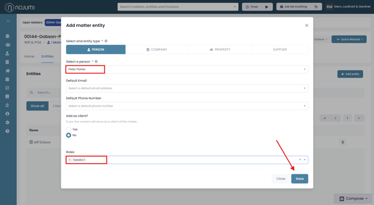Go to next page arrow

tap(358, 118)
